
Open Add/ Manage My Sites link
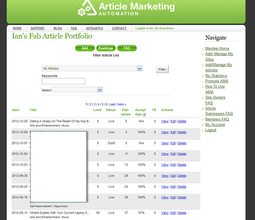tap(219, 56)
